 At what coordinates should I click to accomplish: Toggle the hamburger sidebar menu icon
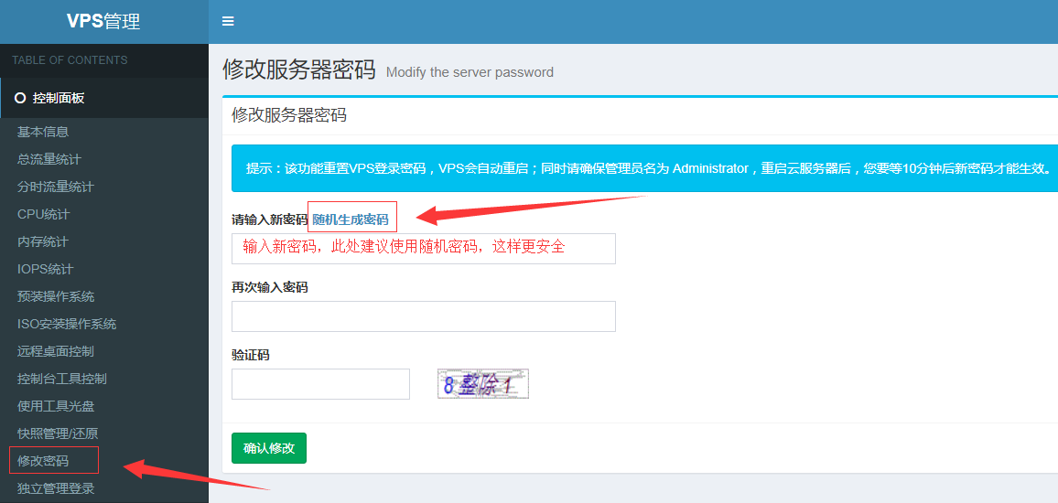[x=228, y=22]
